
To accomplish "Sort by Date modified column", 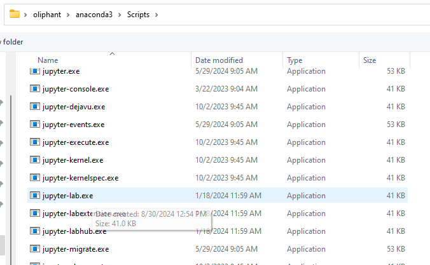I will 219,60.
